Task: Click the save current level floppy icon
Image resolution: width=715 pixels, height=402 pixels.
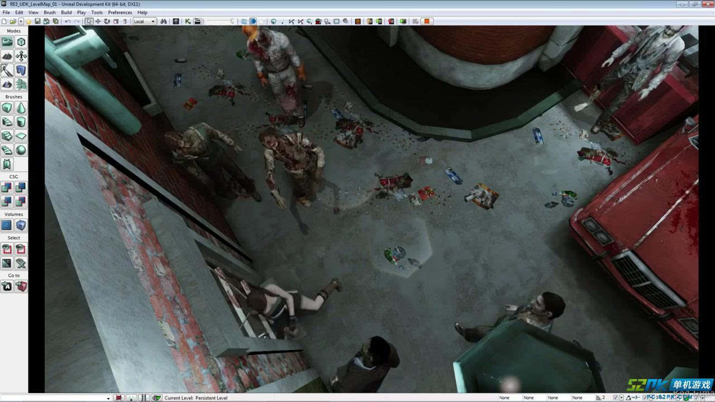Action: [x=37, y=21]
